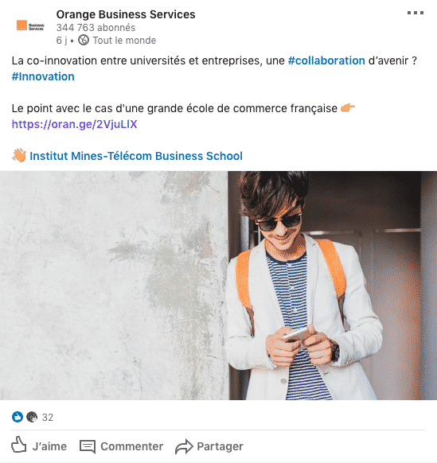This screenshot has width=437, height=463.
Task: Click the applause reaction icon
Action: [x=32, y=417]
